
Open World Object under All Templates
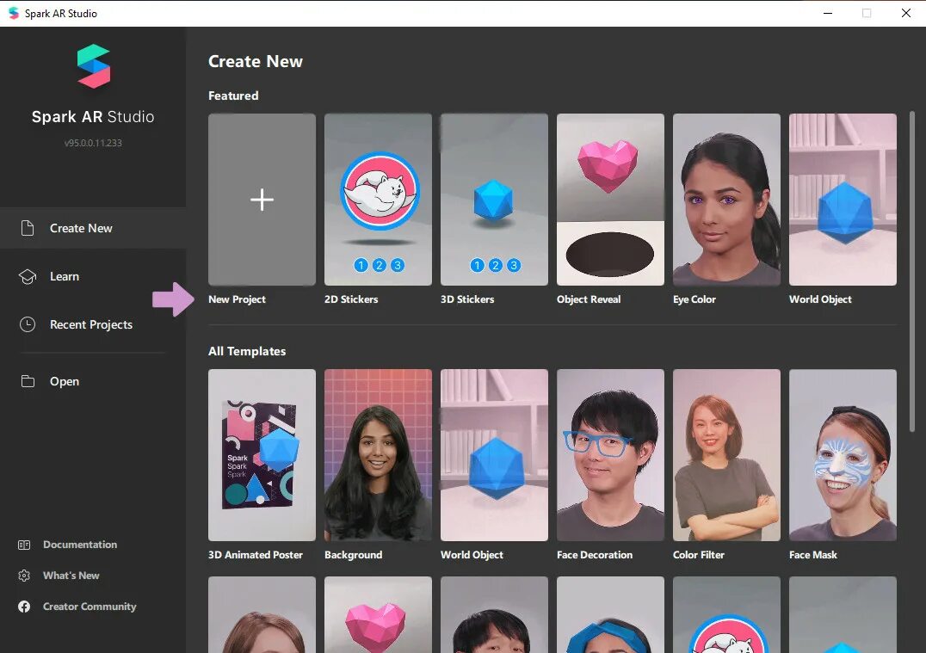tap(494, 455)
